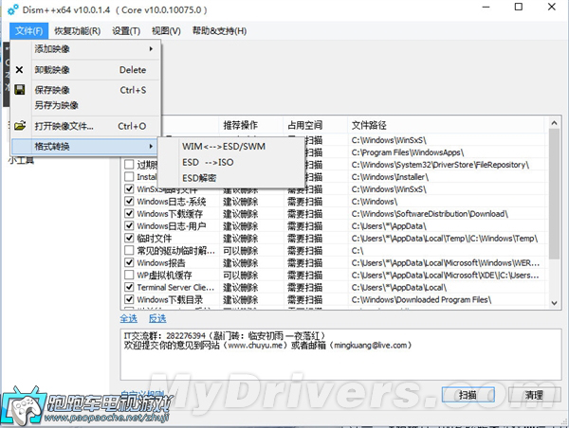Choose WIM<-->ESD/SWM conversion option
The width and height of the screenshot is (569, 428).
click(225, 147)
